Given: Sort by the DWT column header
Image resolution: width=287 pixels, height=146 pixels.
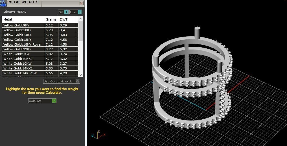Looking at the screenshot, I should [67, 19].
